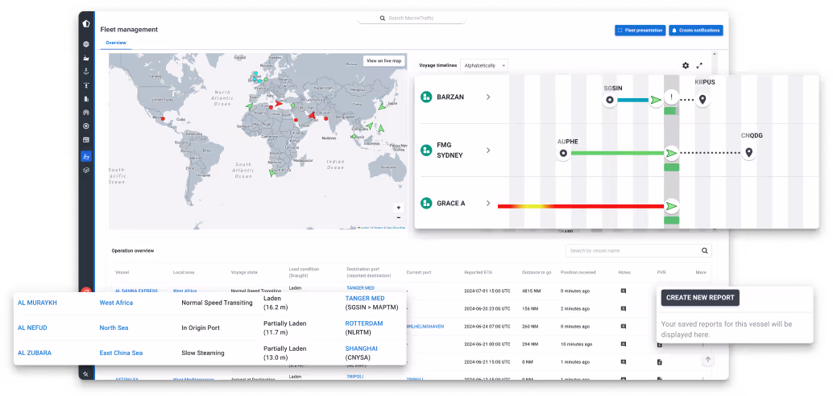This screenshot has width=833, height=396.
Task: Open the SHANGHAI destination link
Action: click(x=361, y=349)
